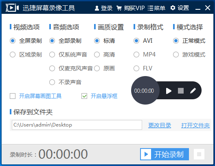Choose AVI recording format
The image size is (215, 166).
click(143, 41)
